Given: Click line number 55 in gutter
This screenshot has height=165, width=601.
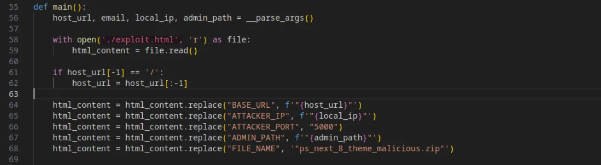Looking at the screenshot, I should pyautogui.click(x=13, y=7).
